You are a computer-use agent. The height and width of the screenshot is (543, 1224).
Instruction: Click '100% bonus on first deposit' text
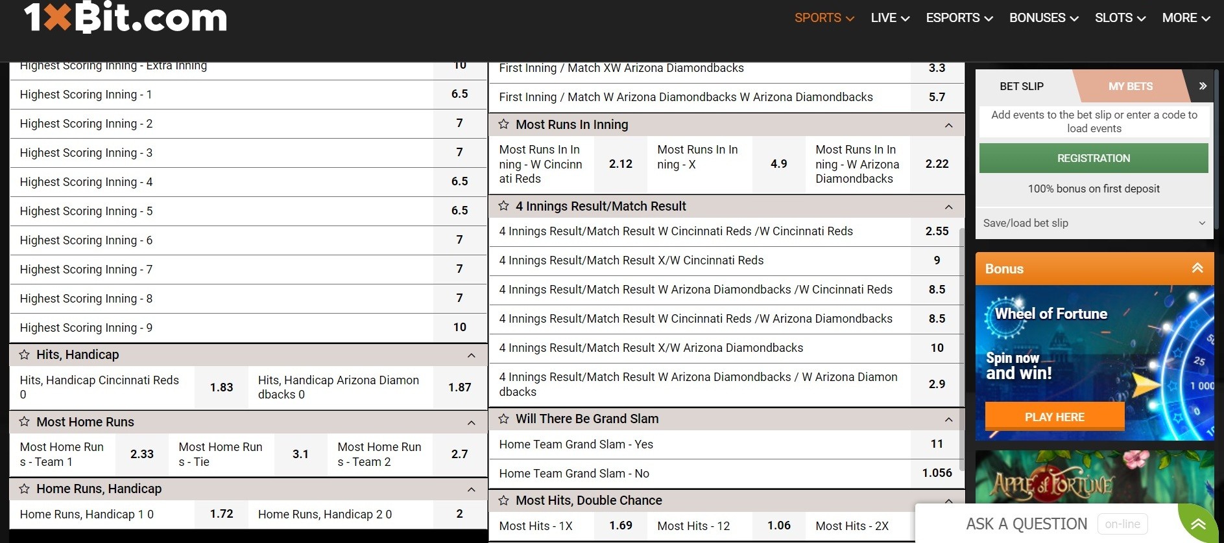click(x=1094, y=189)
